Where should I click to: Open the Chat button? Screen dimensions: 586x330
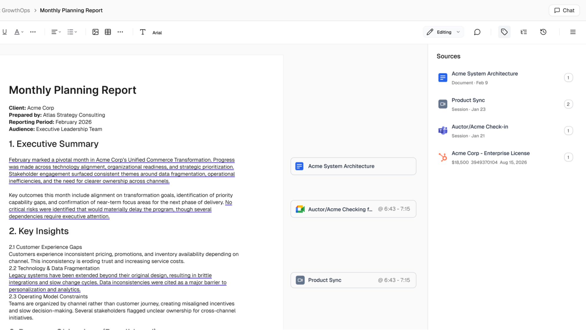coord(564,10)
